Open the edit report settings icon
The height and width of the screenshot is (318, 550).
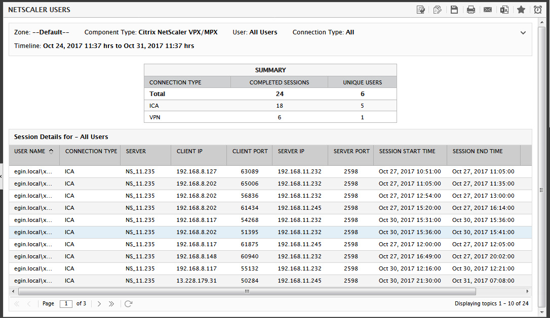pyautogui.click(x=420, y=10)
